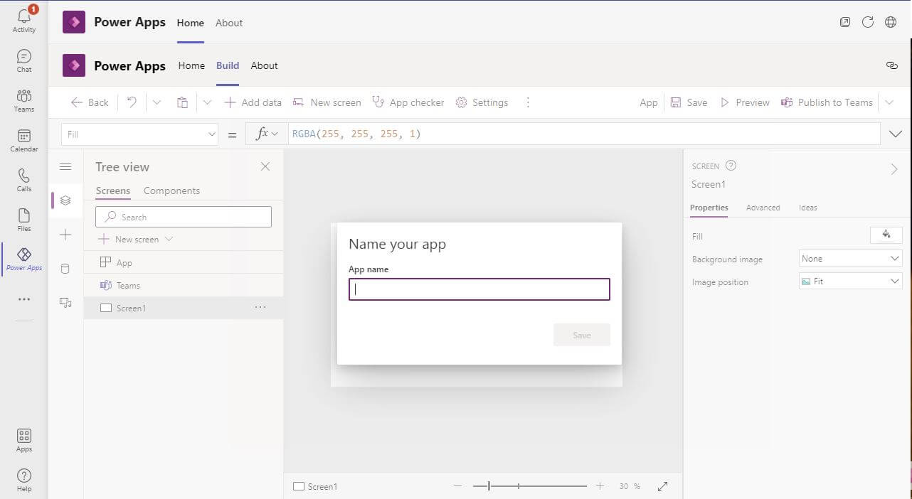Screen dimensions: 912x499
Task: Click inside the App name field
Action: (479, 289)
